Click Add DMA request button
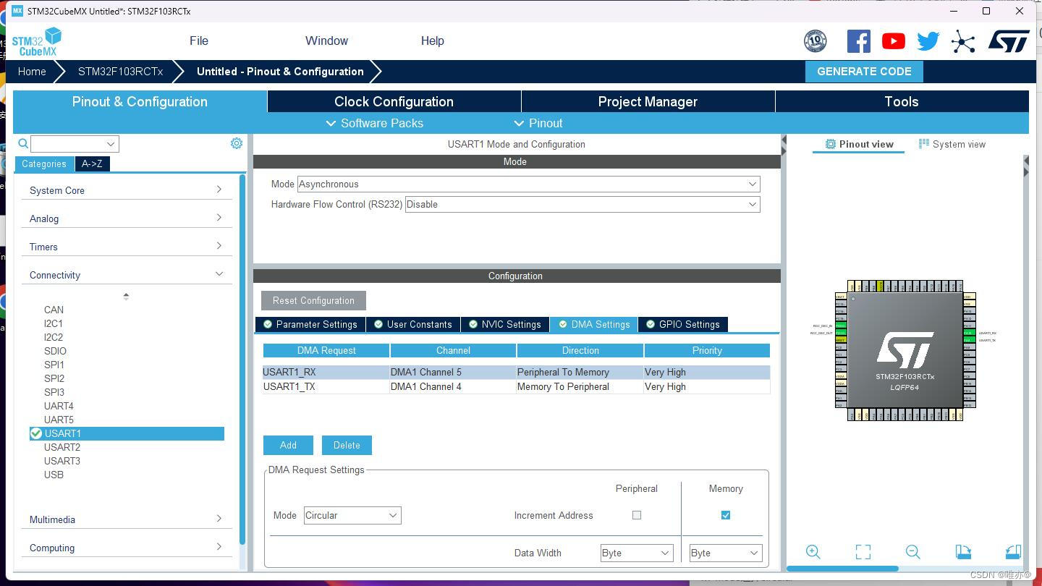Screen dimensions: 1042x586 [x=288, y=445]
